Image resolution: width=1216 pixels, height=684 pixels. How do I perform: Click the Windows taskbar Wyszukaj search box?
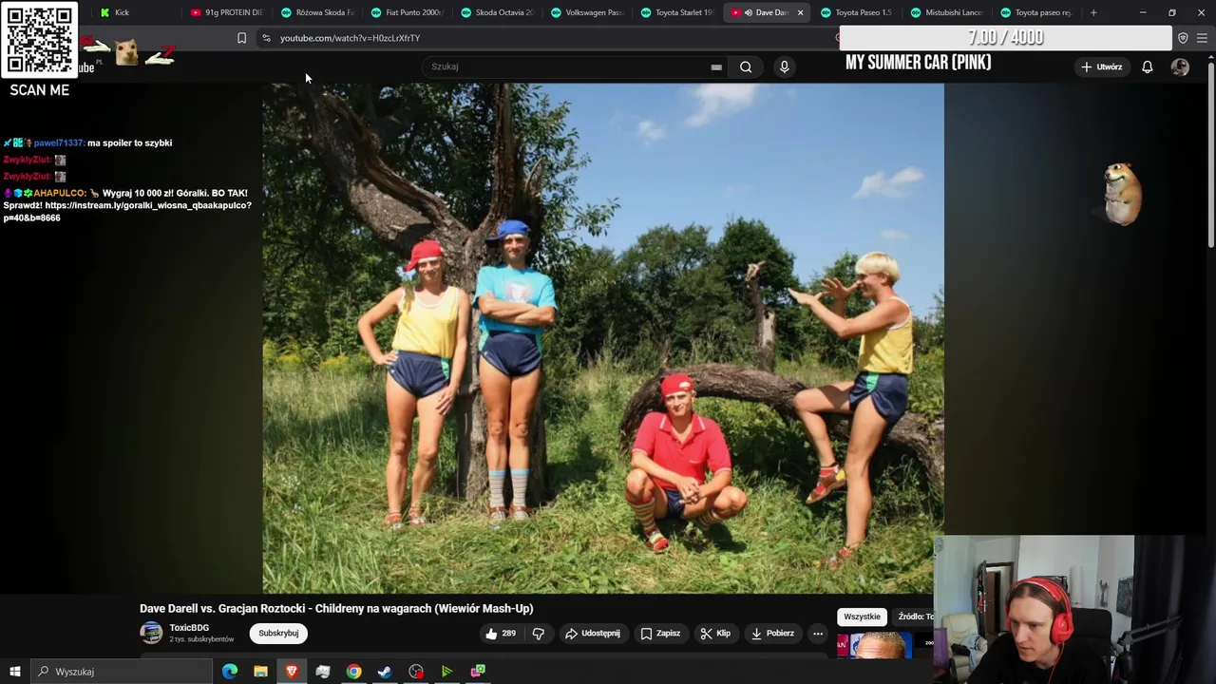tap(121, 672)
